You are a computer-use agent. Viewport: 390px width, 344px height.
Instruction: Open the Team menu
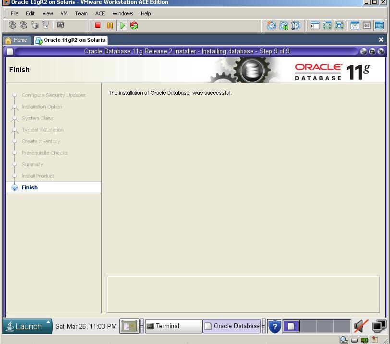[81, 13]
